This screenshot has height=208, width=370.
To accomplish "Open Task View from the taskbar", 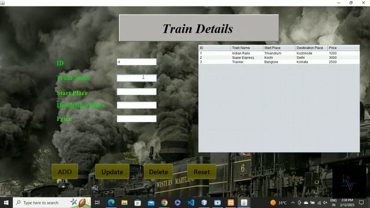I will [x=97, y=203].
